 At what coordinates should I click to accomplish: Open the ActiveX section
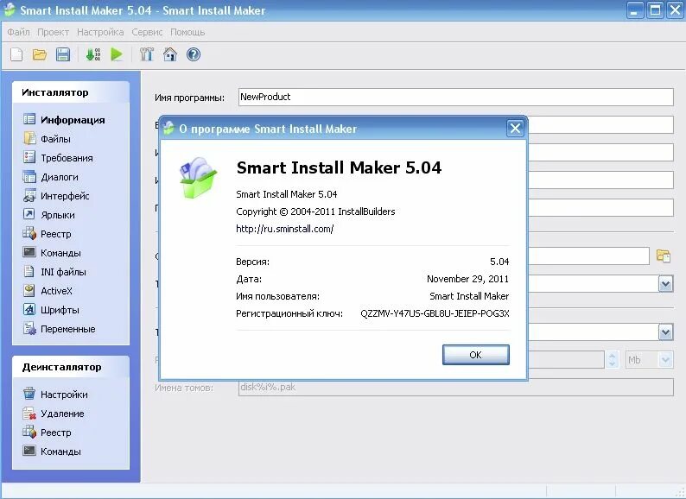click(48, 291)
